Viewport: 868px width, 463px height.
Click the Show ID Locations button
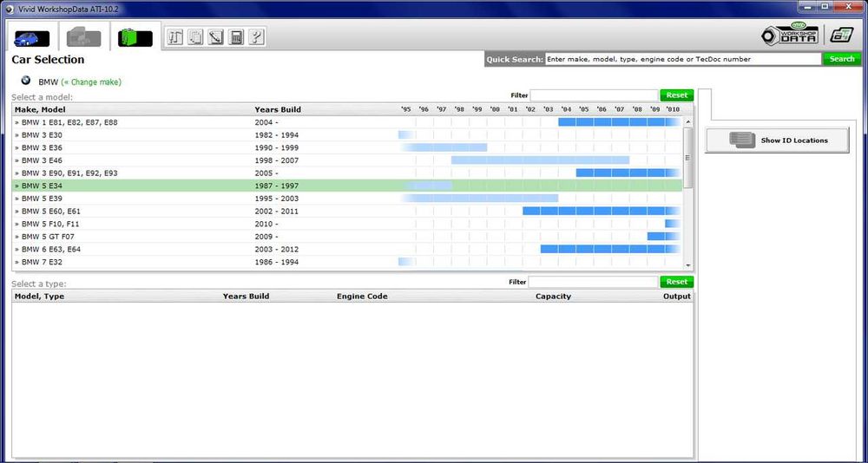tap(777, 140)
